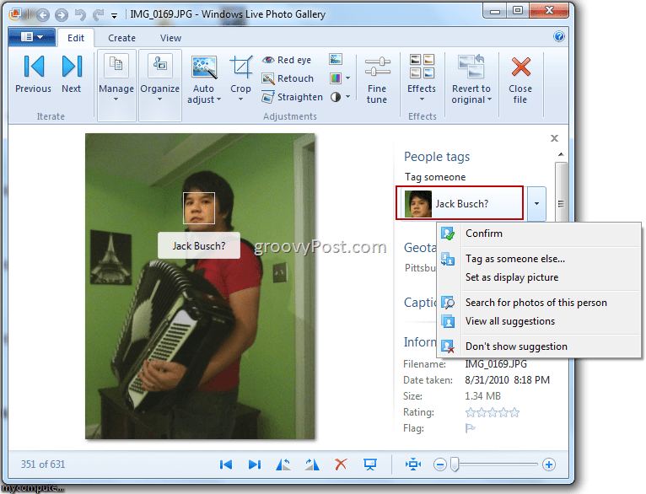Rotate photo clockwise
The height and width of the screenshot is (494, 646).
click(312, 464)
